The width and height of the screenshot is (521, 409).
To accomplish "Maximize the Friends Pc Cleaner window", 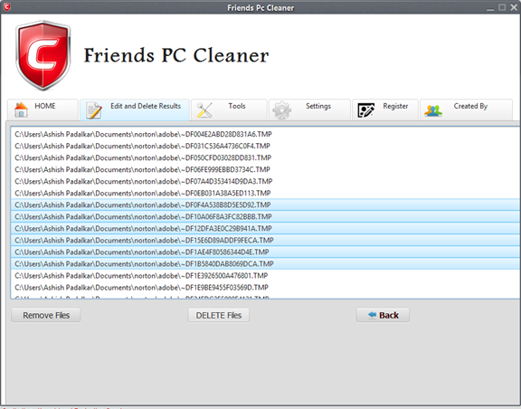I will tap(502, 7).
